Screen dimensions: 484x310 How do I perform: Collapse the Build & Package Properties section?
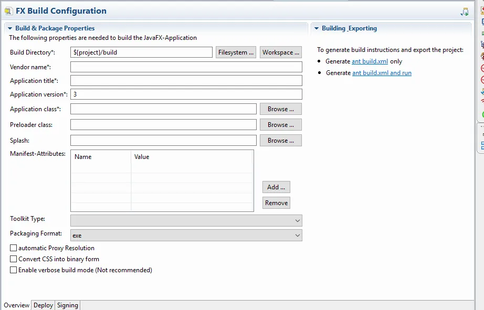coord(9,28)
